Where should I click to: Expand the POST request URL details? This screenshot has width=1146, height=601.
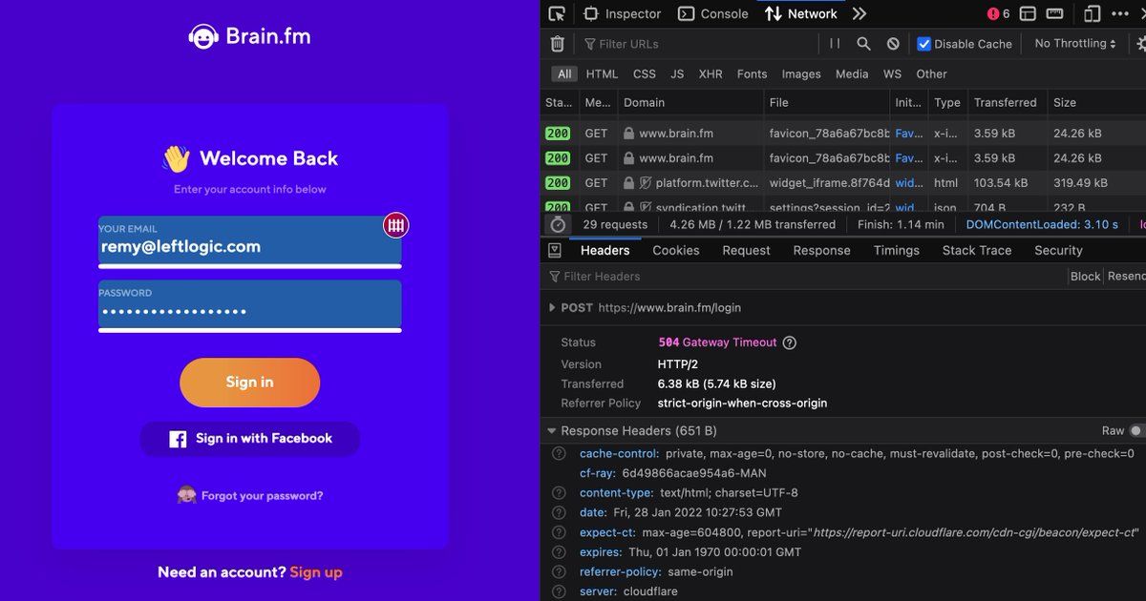[552, 308]
